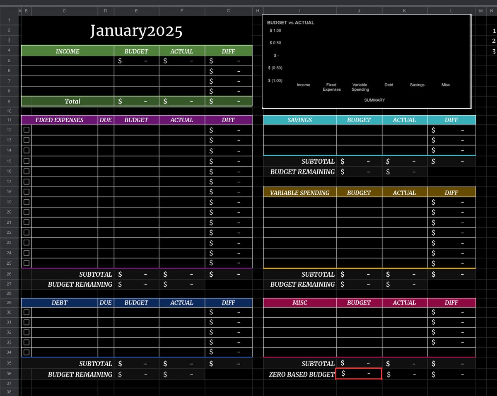Select the row 36 header number

(9, 374)
